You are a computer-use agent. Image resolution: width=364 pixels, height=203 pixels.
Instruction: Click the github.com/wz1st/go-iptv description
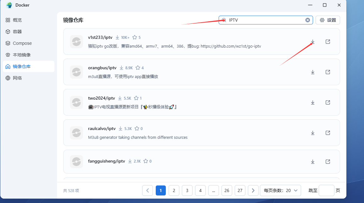(x=174, y=46)
